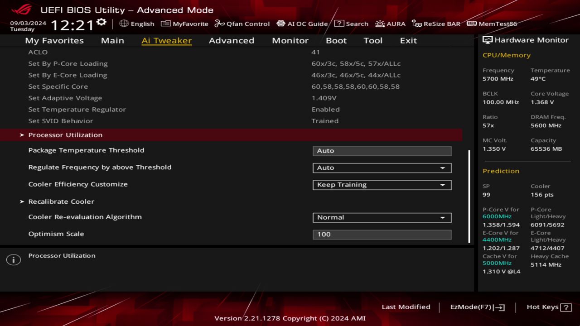The height and width of the screenshot is (326, 580).
Task: Click the Set SVID Behavior row
Action: pyautogui.click(x=231, y=121)
